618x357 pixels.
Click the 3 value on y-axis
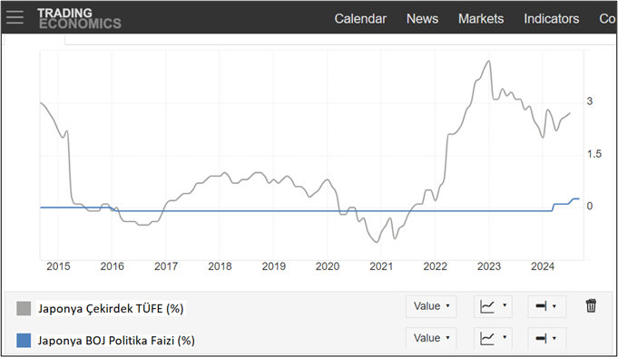(590, 101)
